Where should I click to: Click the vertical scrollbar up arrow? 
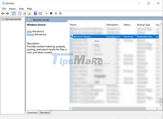(161, 24)
